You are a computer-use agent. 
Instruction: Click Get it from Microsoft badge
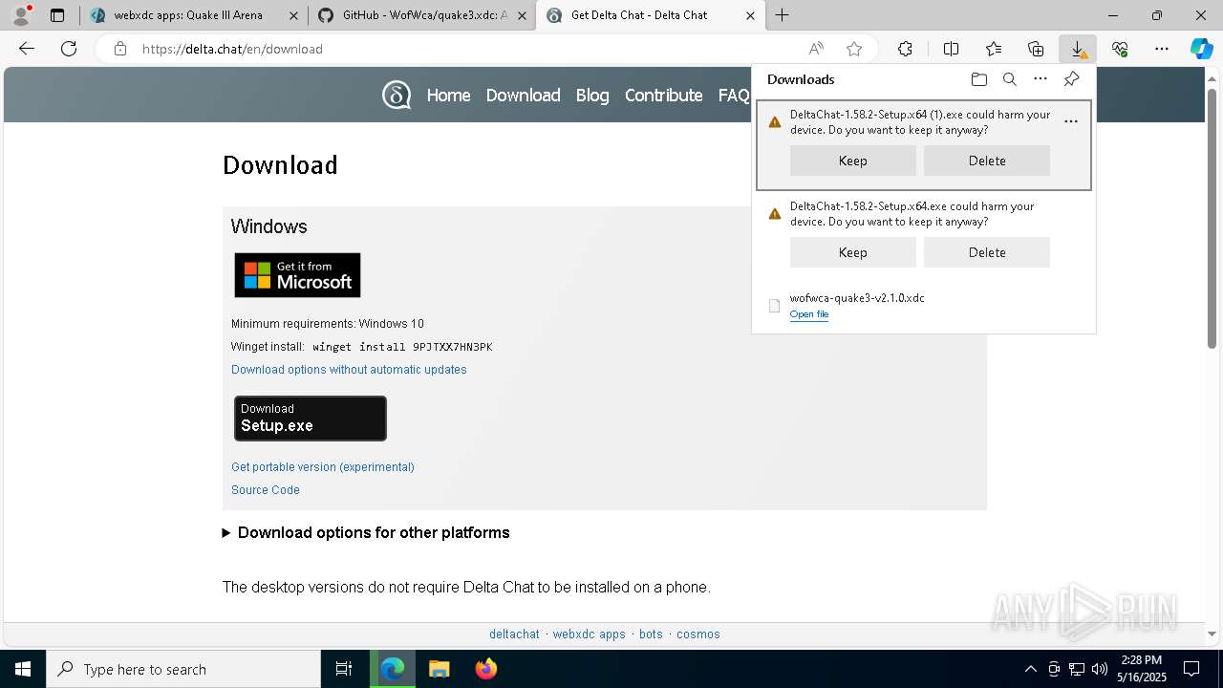tap(297, 275)
